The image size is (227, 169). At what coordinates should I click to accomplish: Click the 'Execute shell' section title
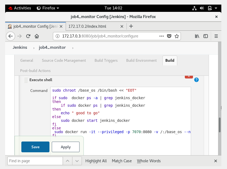coord(41,80)
